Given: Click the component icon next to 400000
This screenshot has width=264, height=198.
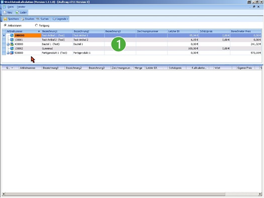Looking at the screenshot, I should pyautogui.click(x=12, y=44).
